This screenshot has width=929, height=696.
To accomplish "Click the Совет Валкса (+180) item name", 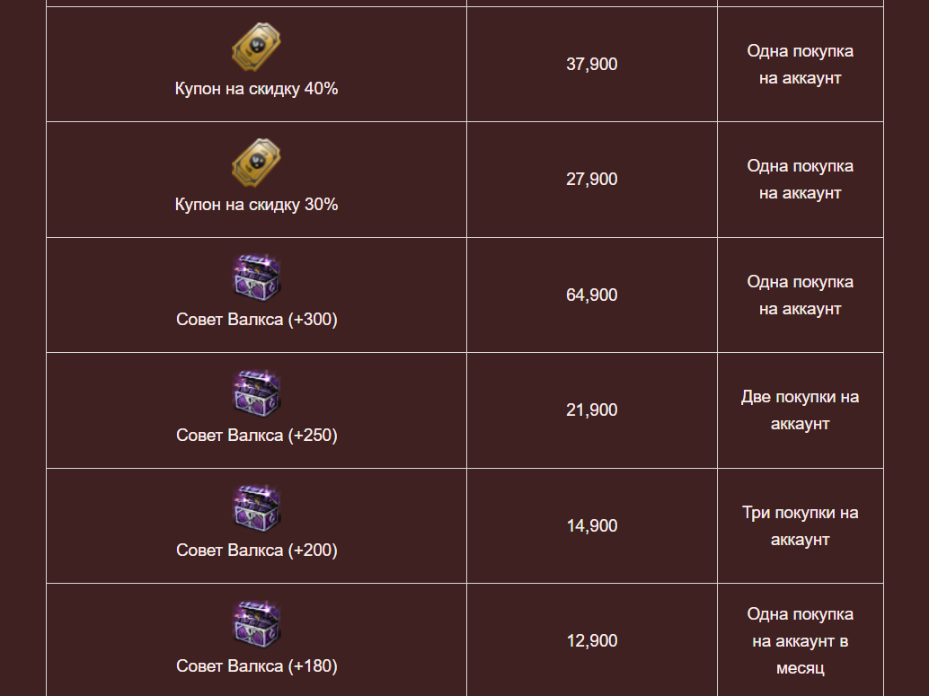I will click(x=257, y=665).
